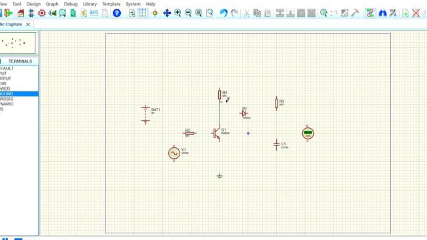Toggle the grid display icon

tap(142, 13)
